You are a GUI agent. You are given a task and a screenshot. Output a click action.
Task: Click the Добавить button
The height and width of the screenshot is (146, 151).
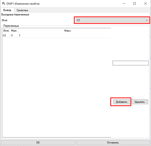tap(121, 102)
